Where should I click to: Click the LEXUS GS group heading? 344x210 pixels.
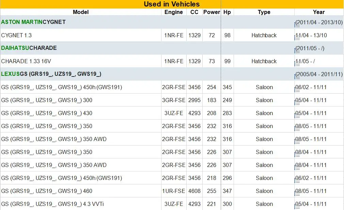[51, 74]
